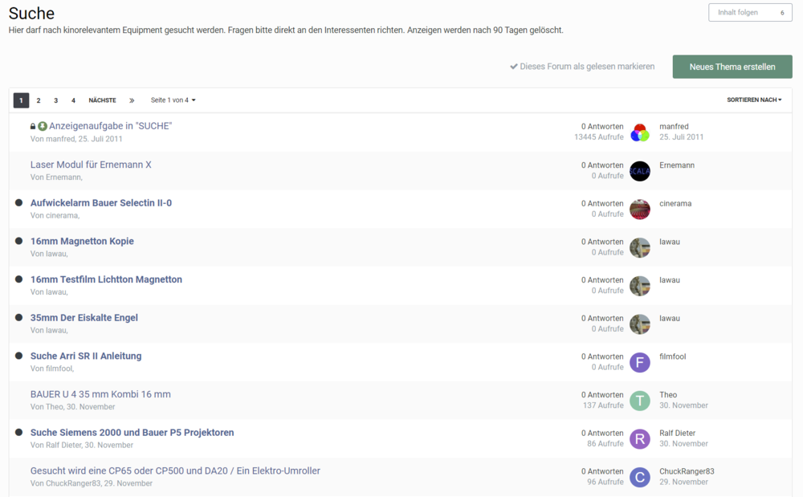
Task: Expand the Seite 1 von 4 dropdown
Action: pos(173,100)
